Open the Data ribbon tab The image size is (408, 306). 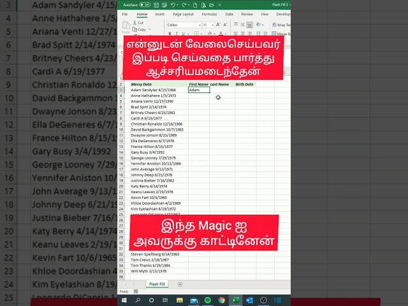(229, 14)
